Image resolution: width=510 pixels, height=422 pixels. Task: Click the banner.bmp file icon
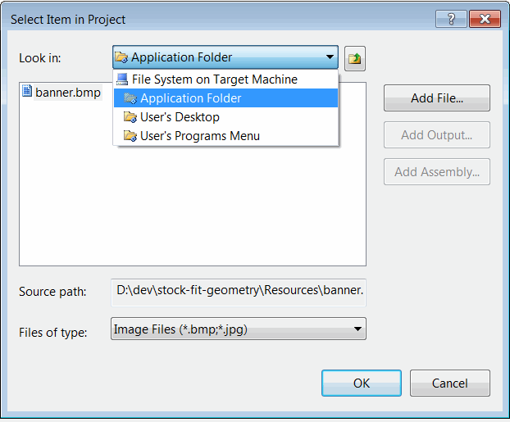point(27,91)
